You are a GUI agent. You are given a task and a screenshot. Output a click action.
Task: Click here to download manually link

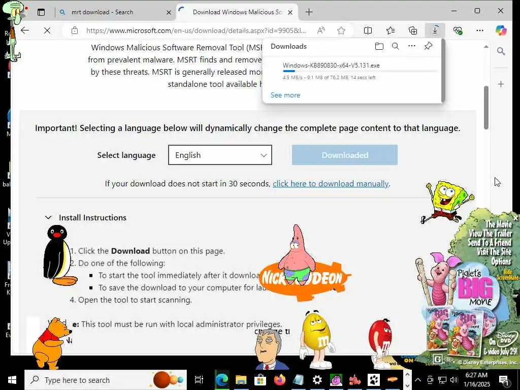coord(330,183)
